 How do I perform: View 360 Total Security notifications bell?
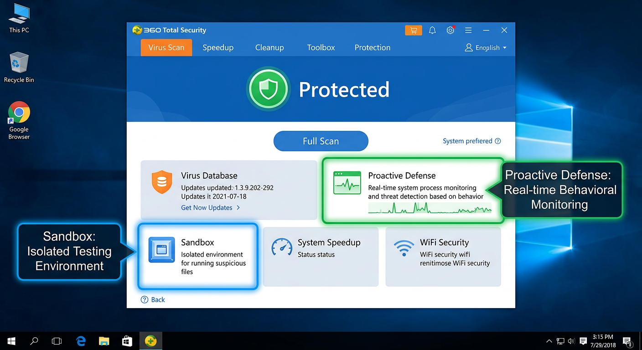(x=432, y=30)
